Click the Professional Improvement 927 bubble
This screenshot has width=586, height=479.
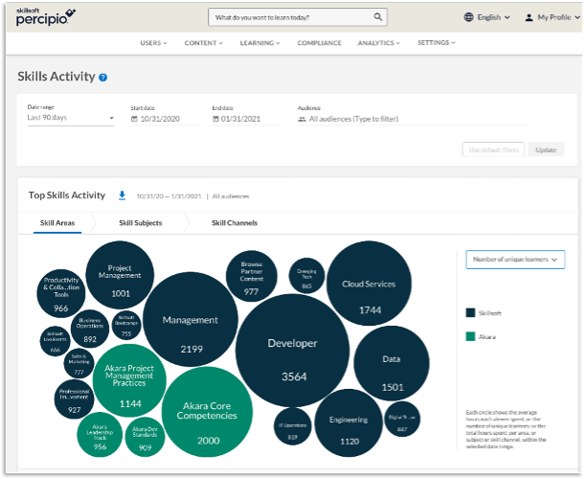tap(74, 399)
